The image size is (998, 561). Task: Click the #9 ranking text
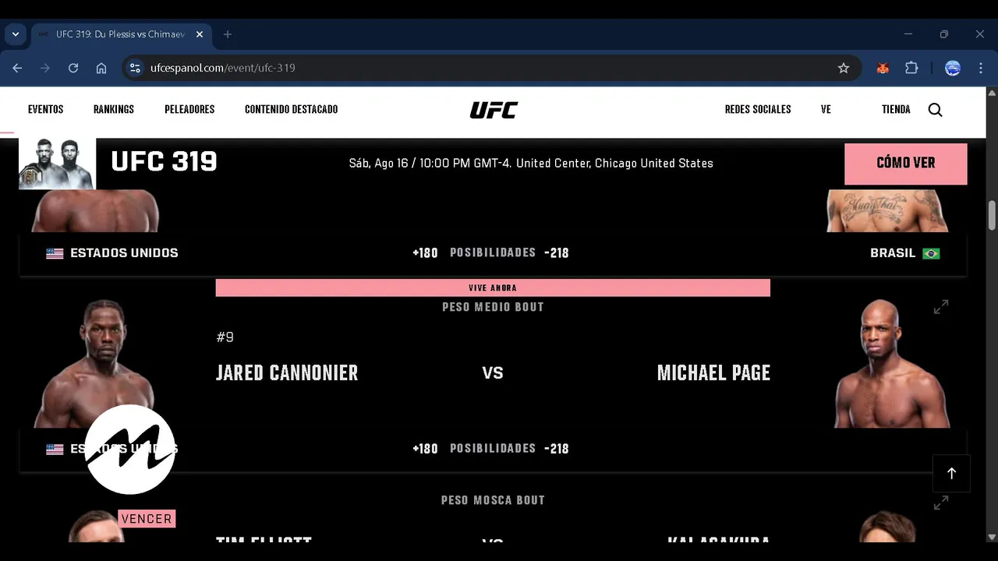pos(225,337)
